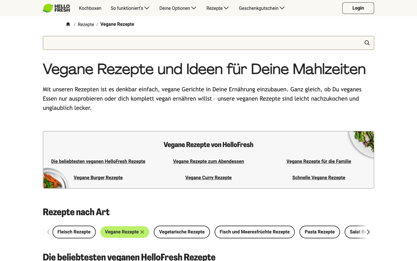Open Die beliebtesten veganen HelloFresh Rezepte link

click(98, 161)
